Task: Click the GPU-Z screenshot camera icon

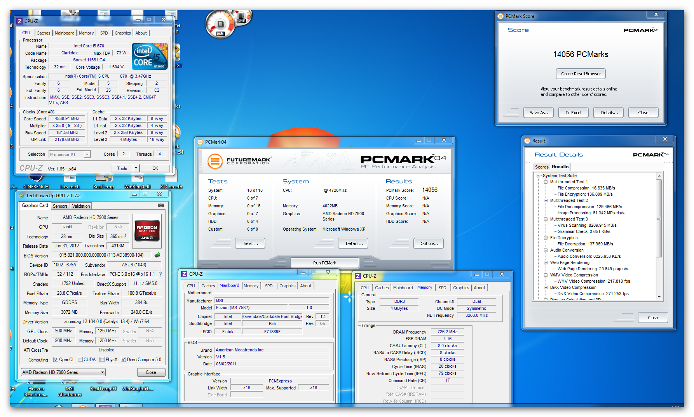Action: [160, 205]
